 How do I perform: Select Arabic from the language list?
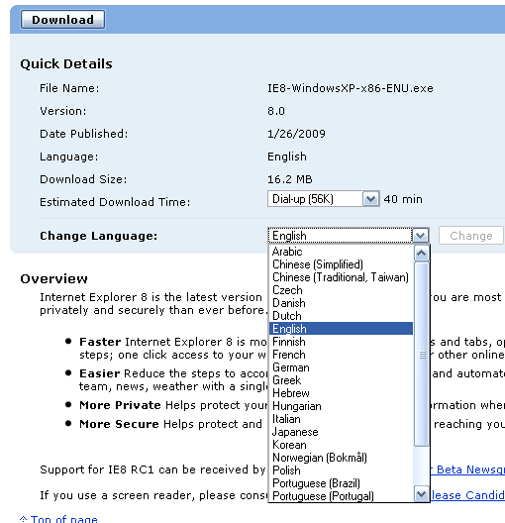pos(341,252)
